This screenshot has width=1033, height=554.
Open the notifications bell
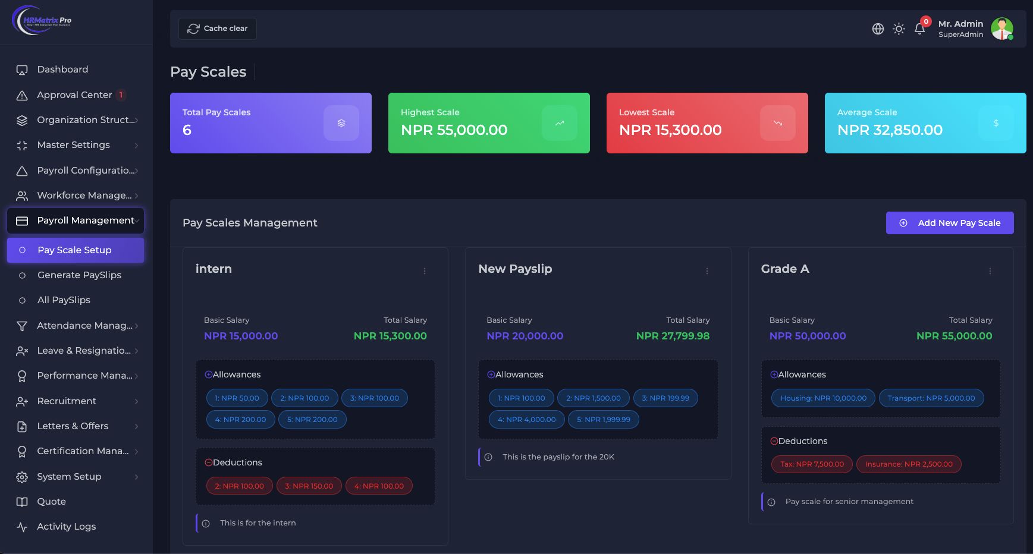pyautogui.click(x=919, y=29)
